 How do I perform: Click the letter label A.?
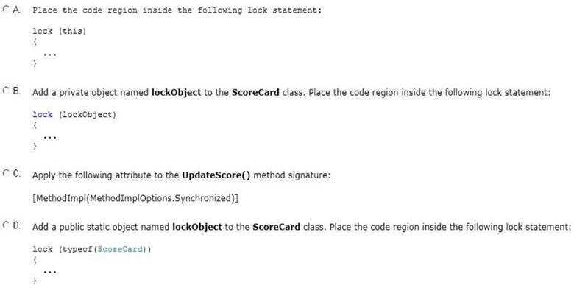pos(16,10)
